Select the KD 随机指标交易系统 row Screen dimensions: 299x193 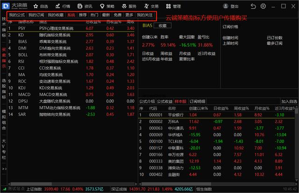point(71,35)
